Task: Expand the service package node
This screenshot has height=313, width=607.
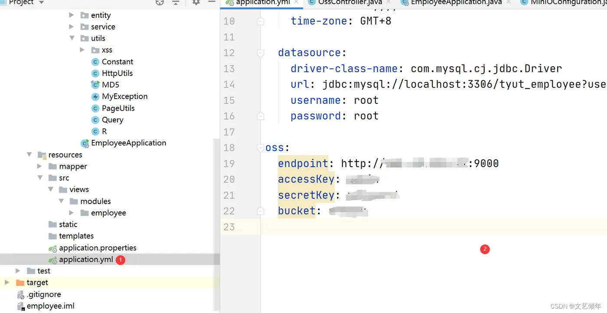Action: [x=72, y=27]
